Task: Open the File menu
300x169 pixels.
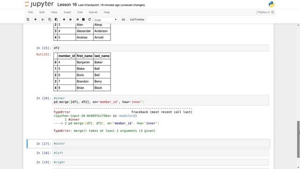Action: [x=30, y=12]
